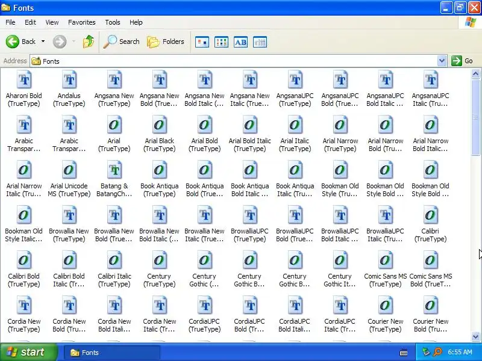The image size is (482, 361).
Task: Open the Tools menu
Action: tap(113, 22)
